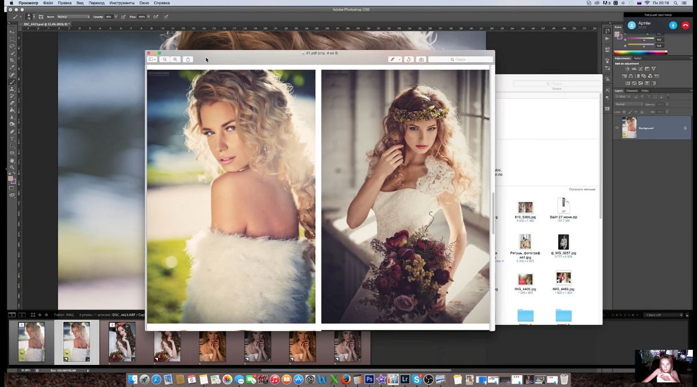Image resolution: width=697 pixels, height=387 pixels.
Task: Select the Lasso tool
Action: coord(12,46)
